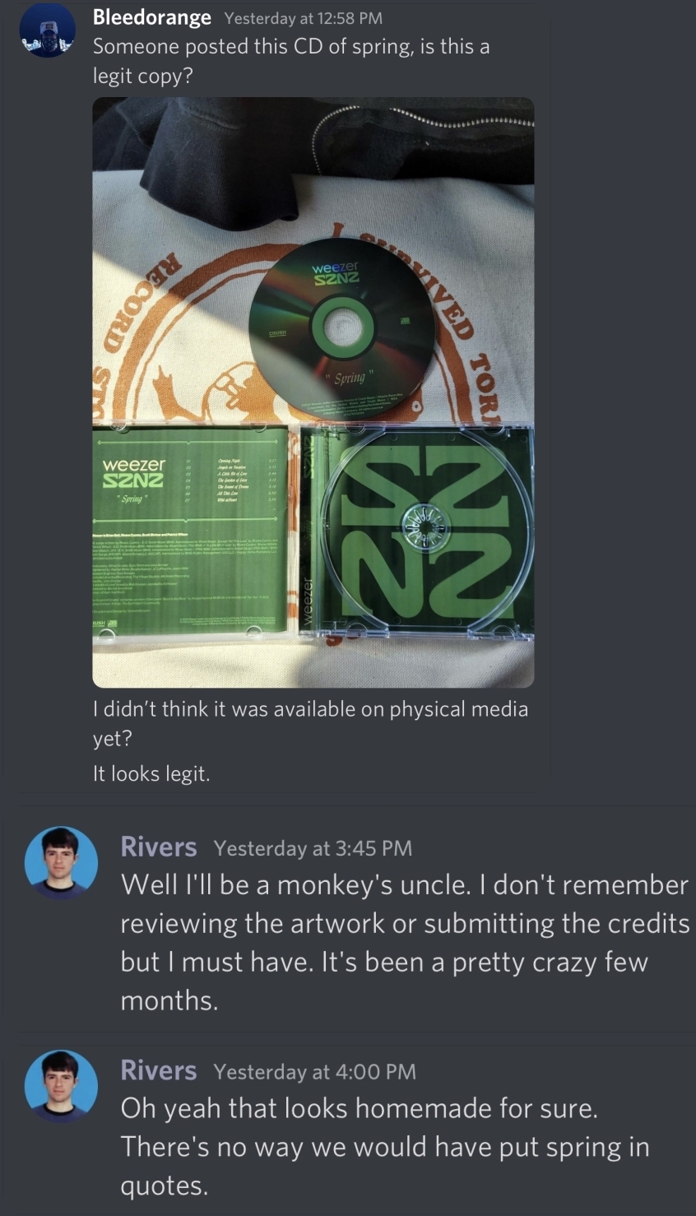Open Rivers' avatar on the 3:45 PM message
Screen dimensions: 696x1216
point(61,863)
